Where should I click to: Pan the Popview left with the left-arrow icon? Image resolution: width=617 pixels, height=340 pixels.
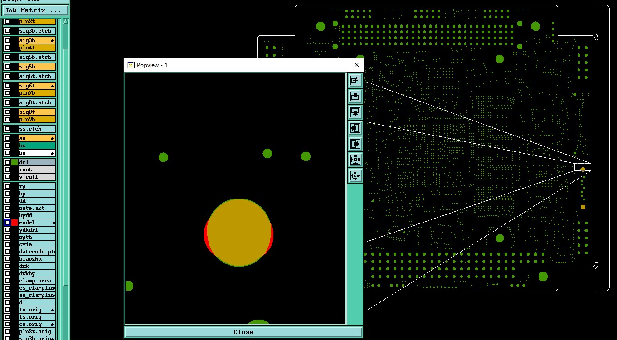pos(355,128)
